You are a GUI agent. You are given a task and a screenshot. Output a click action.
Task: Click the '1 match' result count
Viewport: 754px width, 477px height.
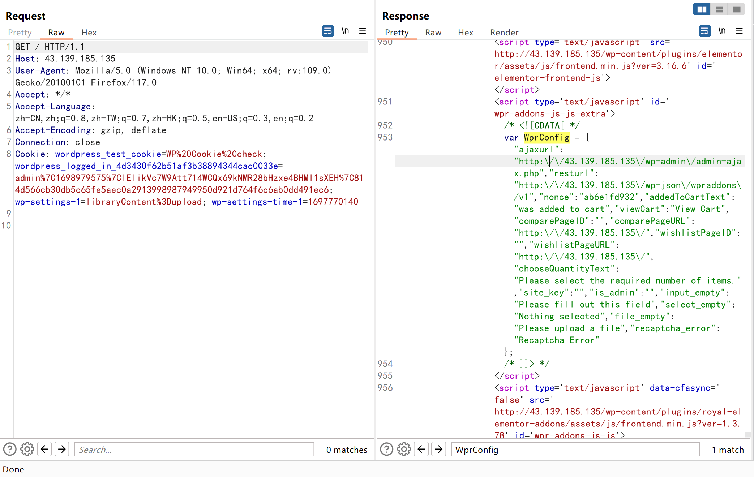728,450
